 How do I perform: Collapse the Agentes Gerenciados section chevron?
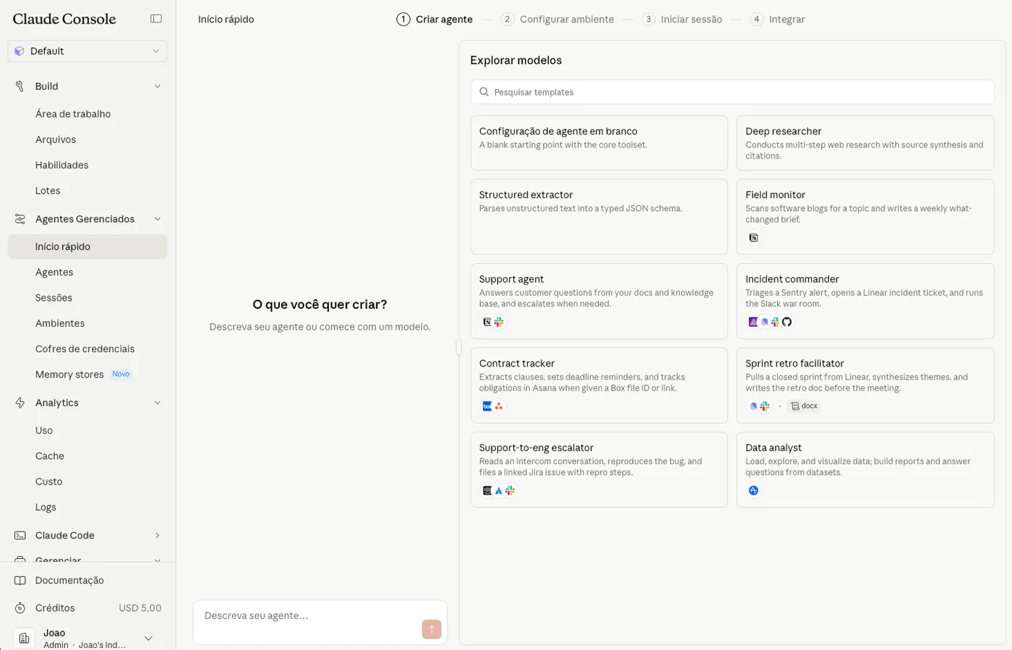pos(158,219)
